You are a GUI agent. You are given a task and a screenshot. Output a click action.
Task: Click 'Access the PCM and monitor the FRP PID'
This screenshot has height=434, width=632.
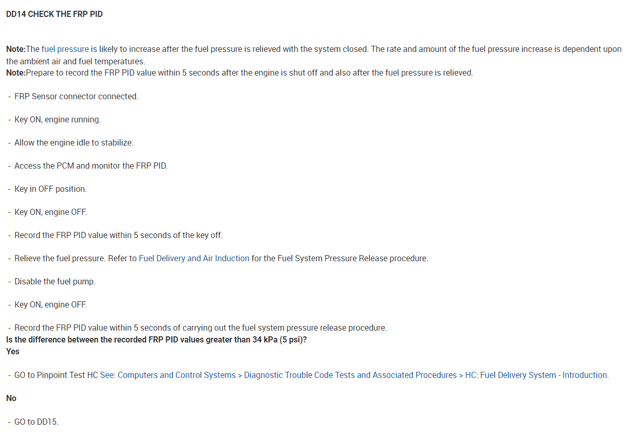pos(91,166)
